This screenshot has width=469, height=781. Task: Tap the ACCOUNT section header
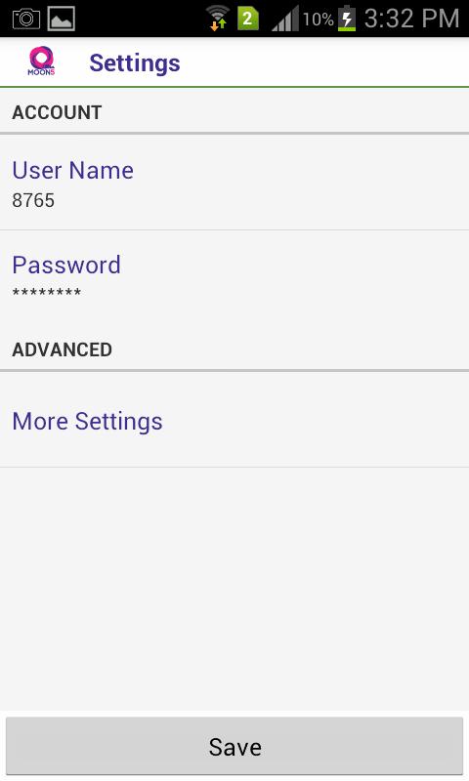click(57, 112)
